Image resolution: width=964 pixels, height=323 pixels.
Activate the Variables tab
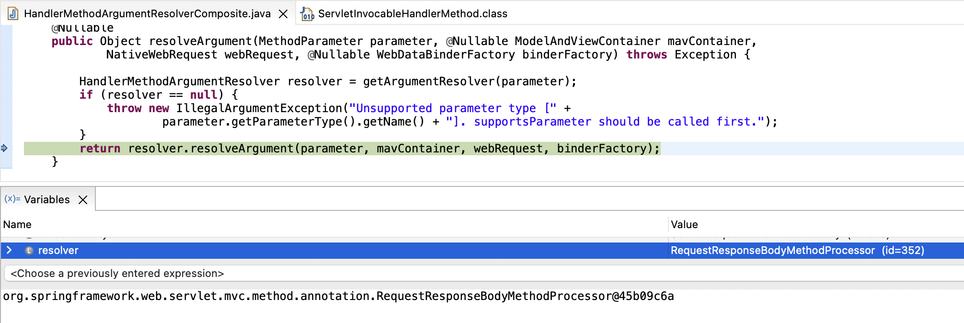click(46, 199)
